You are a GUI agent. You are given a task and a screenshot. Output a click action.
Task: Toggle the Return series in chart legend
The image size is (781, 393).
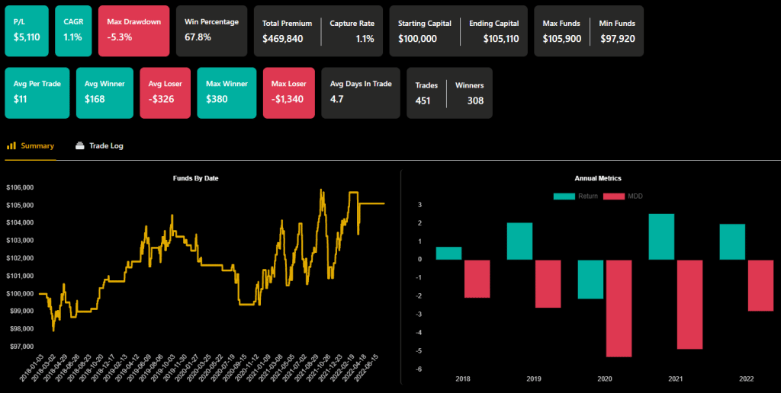[x=587, y=196]
